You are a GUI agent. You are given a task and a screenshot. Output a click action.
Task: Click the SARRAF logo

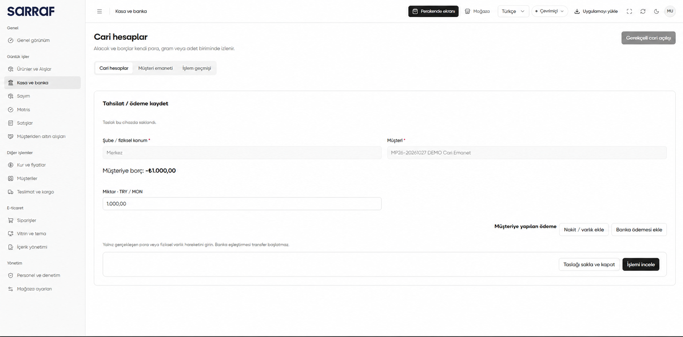tap(31, 11)
